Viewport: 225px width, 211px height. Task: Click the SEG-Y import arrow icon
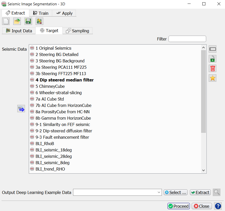21,109
